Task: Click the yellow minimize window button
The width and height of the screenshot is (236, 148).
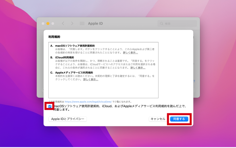Action: (48, 24)
